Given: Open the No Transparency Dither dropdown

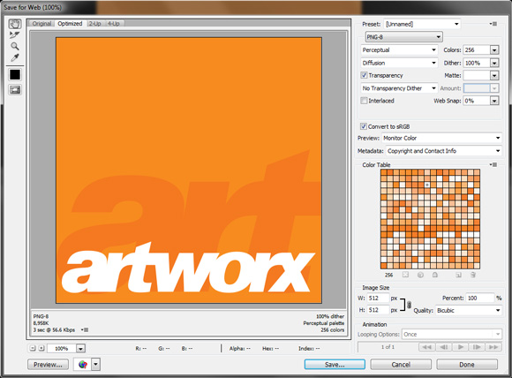Looking at the screenshot, I should [399, 88].
